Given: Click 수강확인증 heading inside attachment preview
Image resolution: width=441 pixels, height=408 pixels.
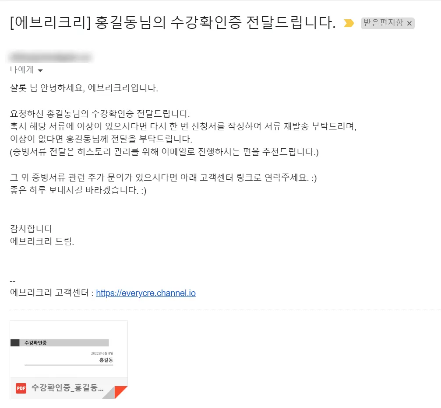Looking at the screenshot, I should tap(36, 343).
